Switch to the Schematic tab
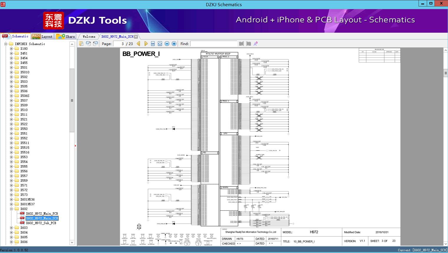The height and width of the screenshot is (253, 448). tap(15, 36)
